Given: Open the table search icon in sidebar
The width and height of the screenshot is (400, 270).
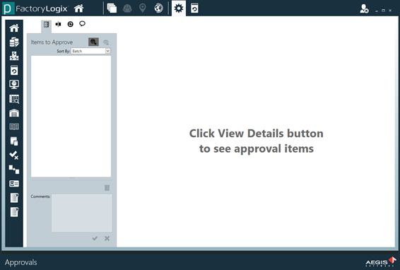Looking at the screenshot, I should [14, 99].
